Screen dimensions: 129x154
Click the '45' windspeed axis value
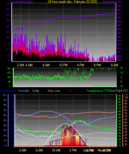click(x=8, y=9)
